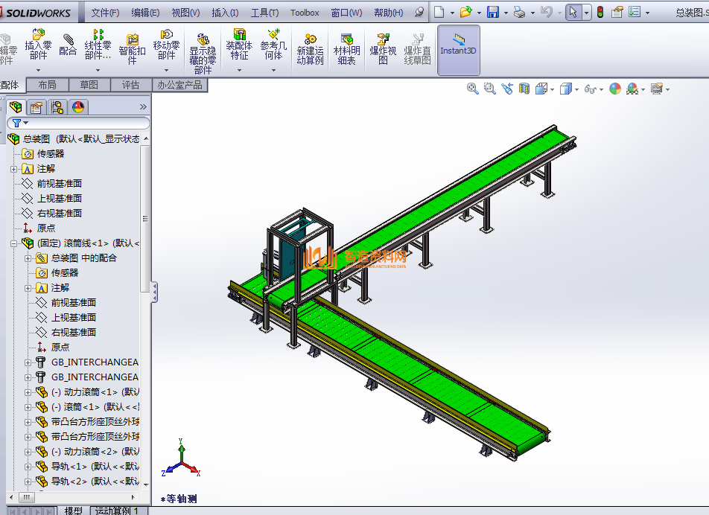Open the ConfigurationManager tab icon
The image size is (709, 515).
coord(57,107)
